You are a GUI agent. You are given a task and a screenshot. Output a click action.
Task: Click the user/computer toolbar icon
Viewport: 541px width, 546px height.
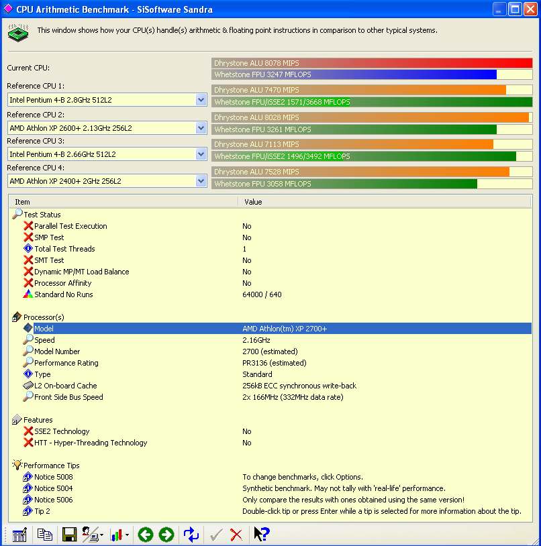click(x=90, y=535)
